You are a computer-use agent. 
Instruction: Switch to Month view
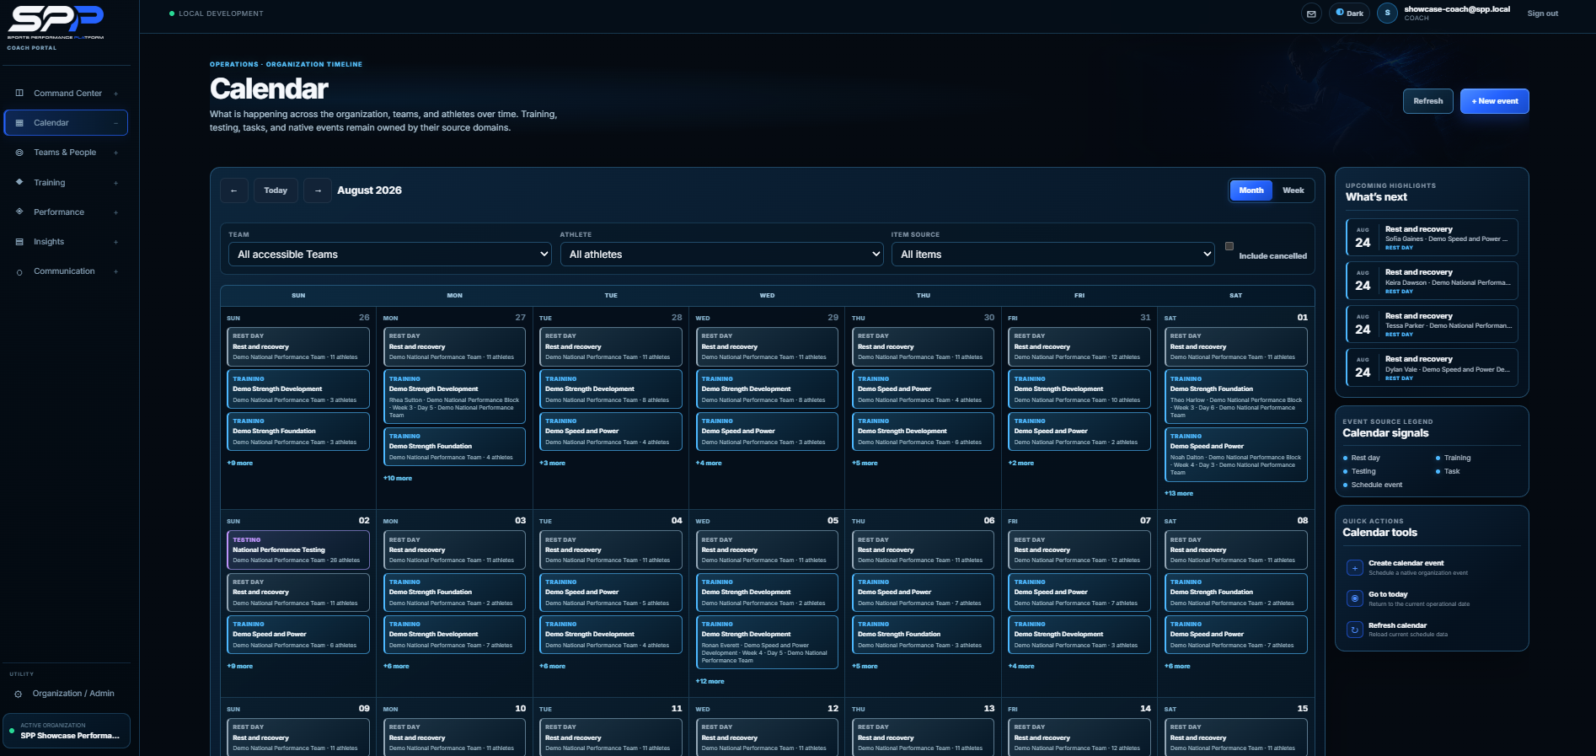1251,190
